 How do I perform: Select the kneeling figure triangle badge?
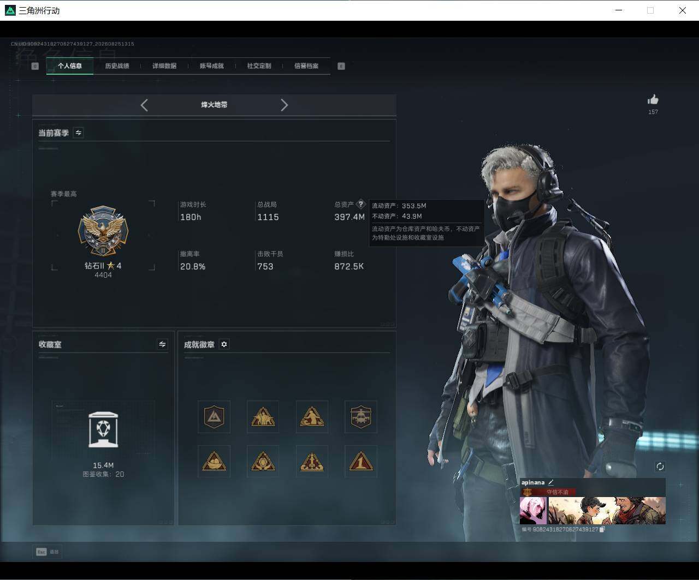[312, 417]
